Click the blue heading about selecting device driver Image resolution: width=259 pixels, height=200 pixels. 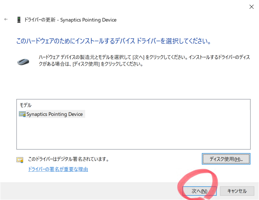tap(114, 41)
